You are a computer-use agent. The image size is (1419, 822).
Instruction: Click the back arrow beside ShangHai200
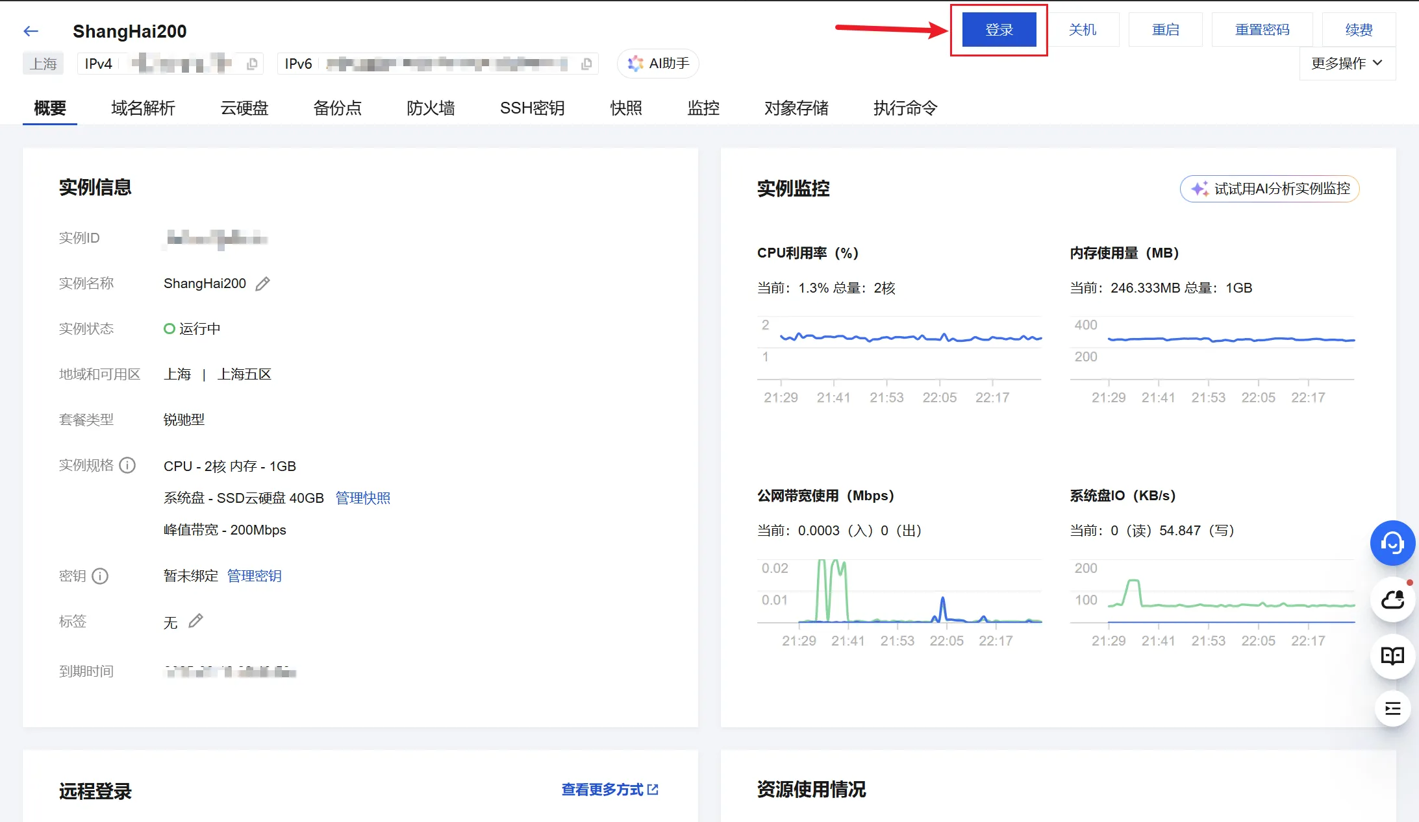[31, 31]
